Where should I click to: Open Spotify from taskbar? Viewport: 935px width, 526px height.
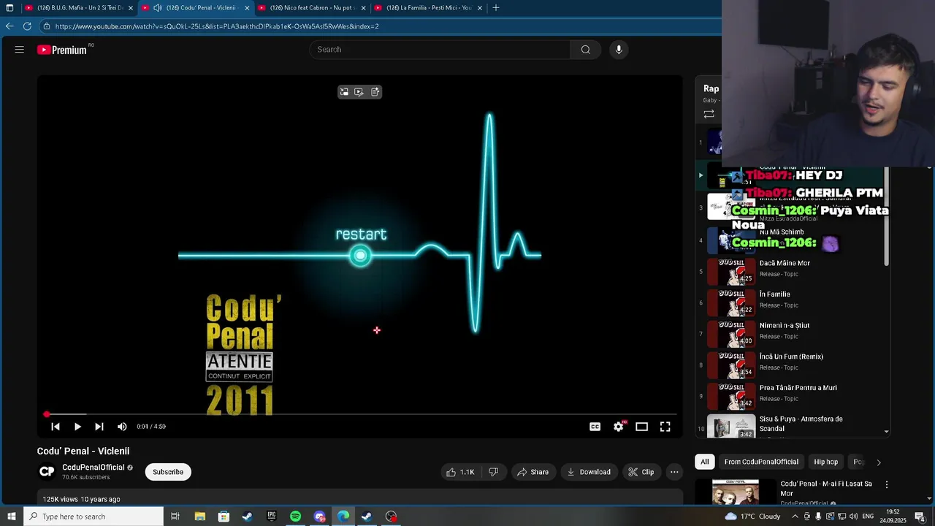coord(295,517)
